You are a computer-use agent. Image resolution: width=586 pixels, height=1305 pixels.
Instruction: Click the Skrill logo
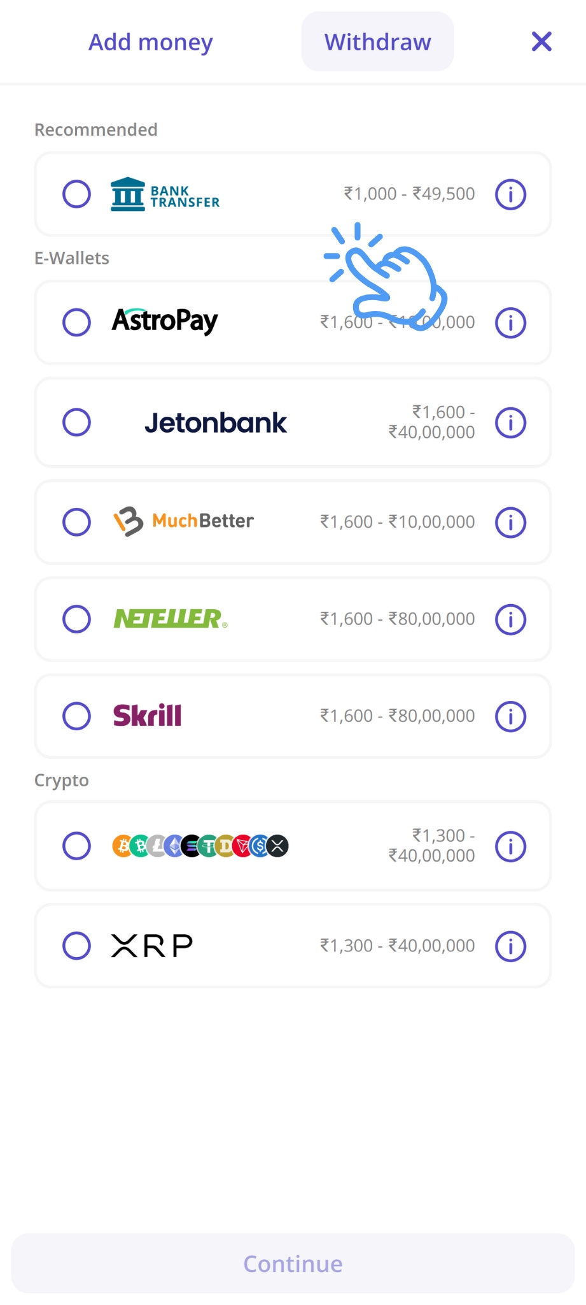point(147,716)
